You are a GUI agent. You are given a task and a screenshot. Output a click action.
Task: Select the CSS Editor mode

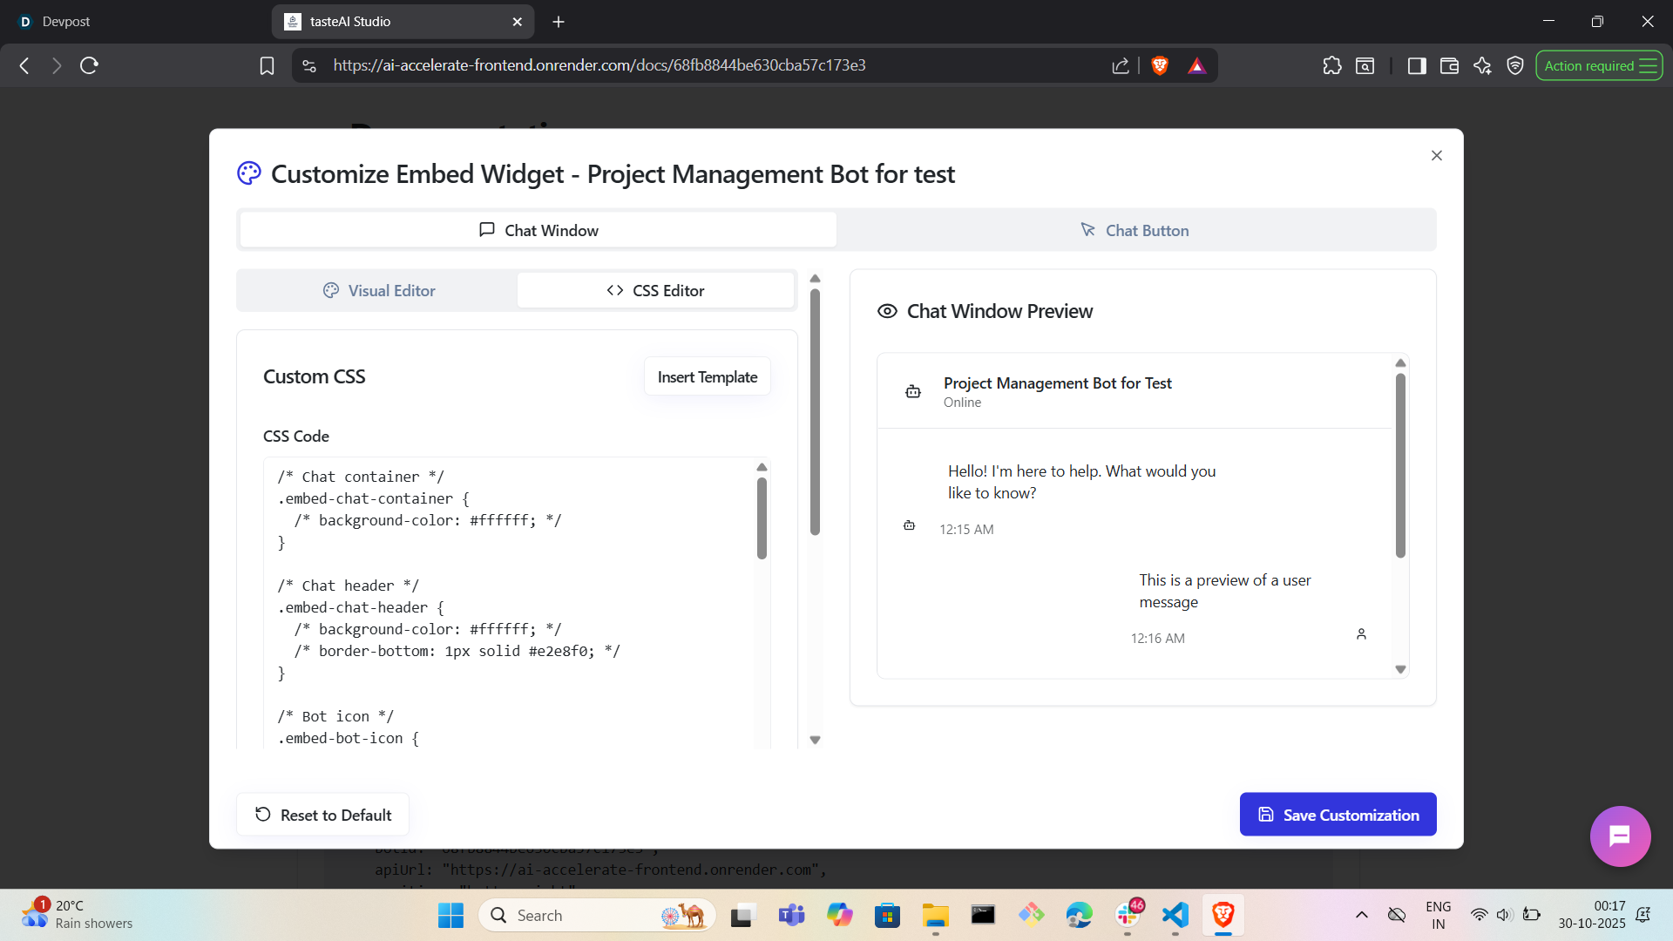click(x=655, y=290)
